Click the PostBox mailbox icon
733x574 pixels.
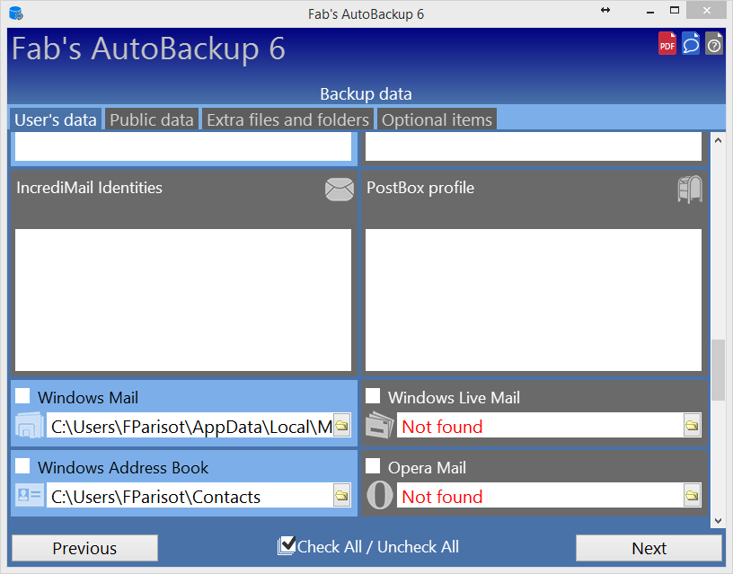pos(690,190)
